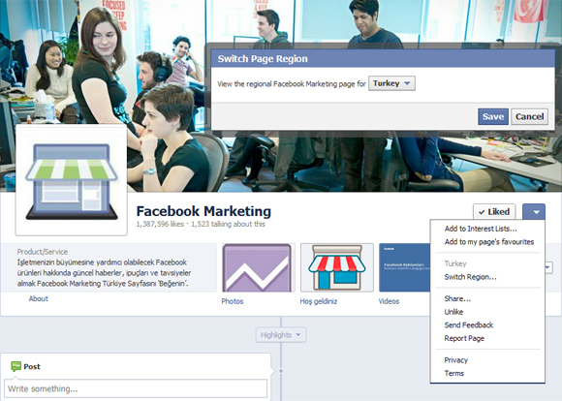Screen dimensions: 562x401
Task: Choose Share from the menu
Action: (x=457, y=298)
